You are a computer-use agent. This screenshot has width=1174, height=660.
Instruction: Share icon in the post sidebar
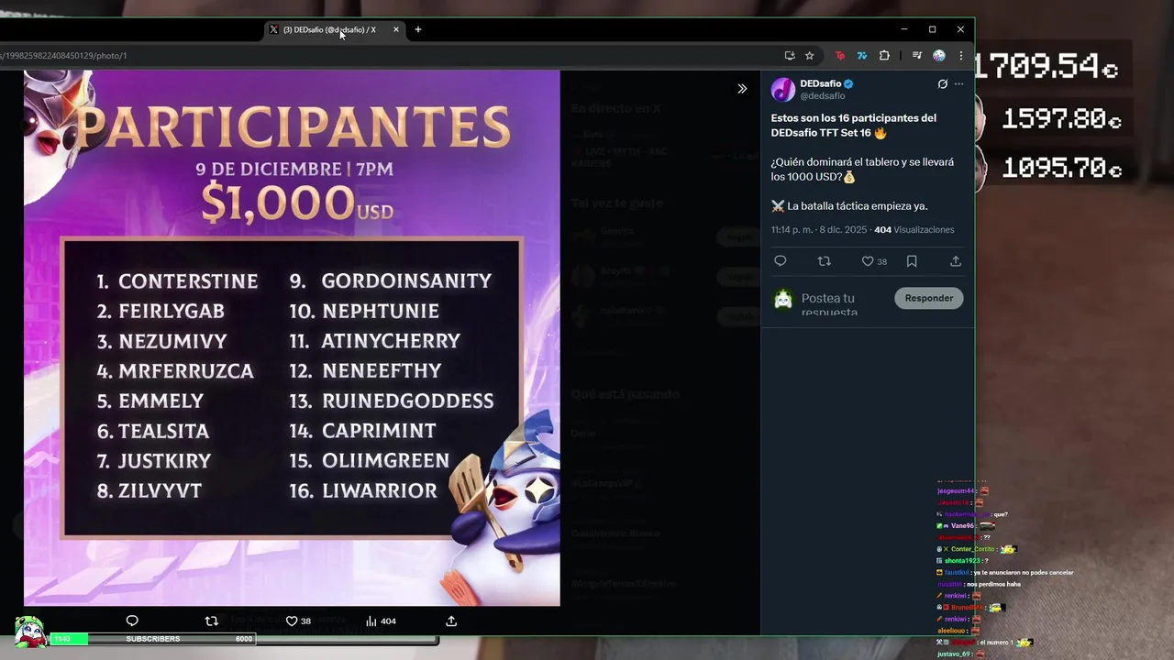(x=956, y=261)
